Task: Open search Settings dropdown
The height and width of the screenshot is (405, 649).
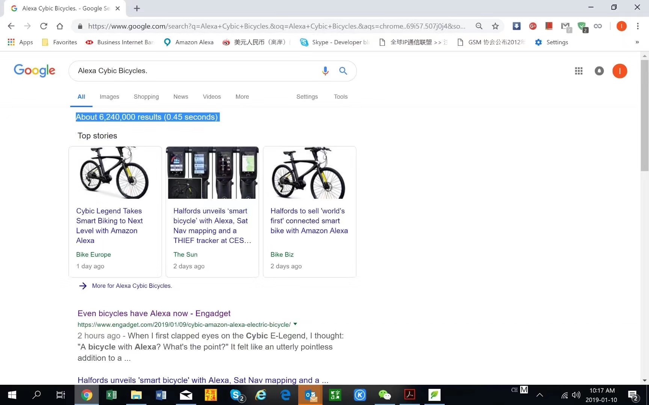Action: (307, 97)
